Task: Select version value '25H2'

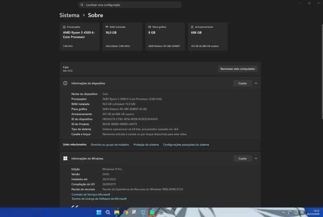Action: point(106,174)
